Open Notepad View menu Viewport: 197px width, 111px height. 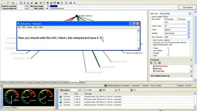click(36, 27)
